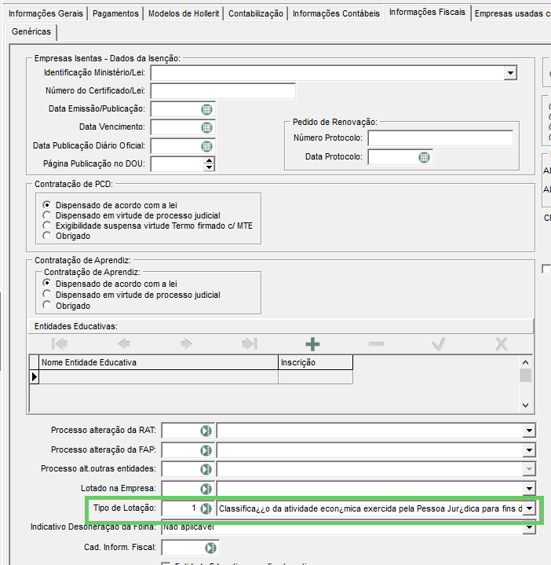Go to first Entidades Educativas record
The image size is (551, 565).
[60, 344]
